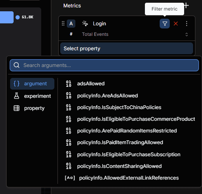Screen dimensions: 202x194
Task: Click the Login event name selector
Action: 99,24
